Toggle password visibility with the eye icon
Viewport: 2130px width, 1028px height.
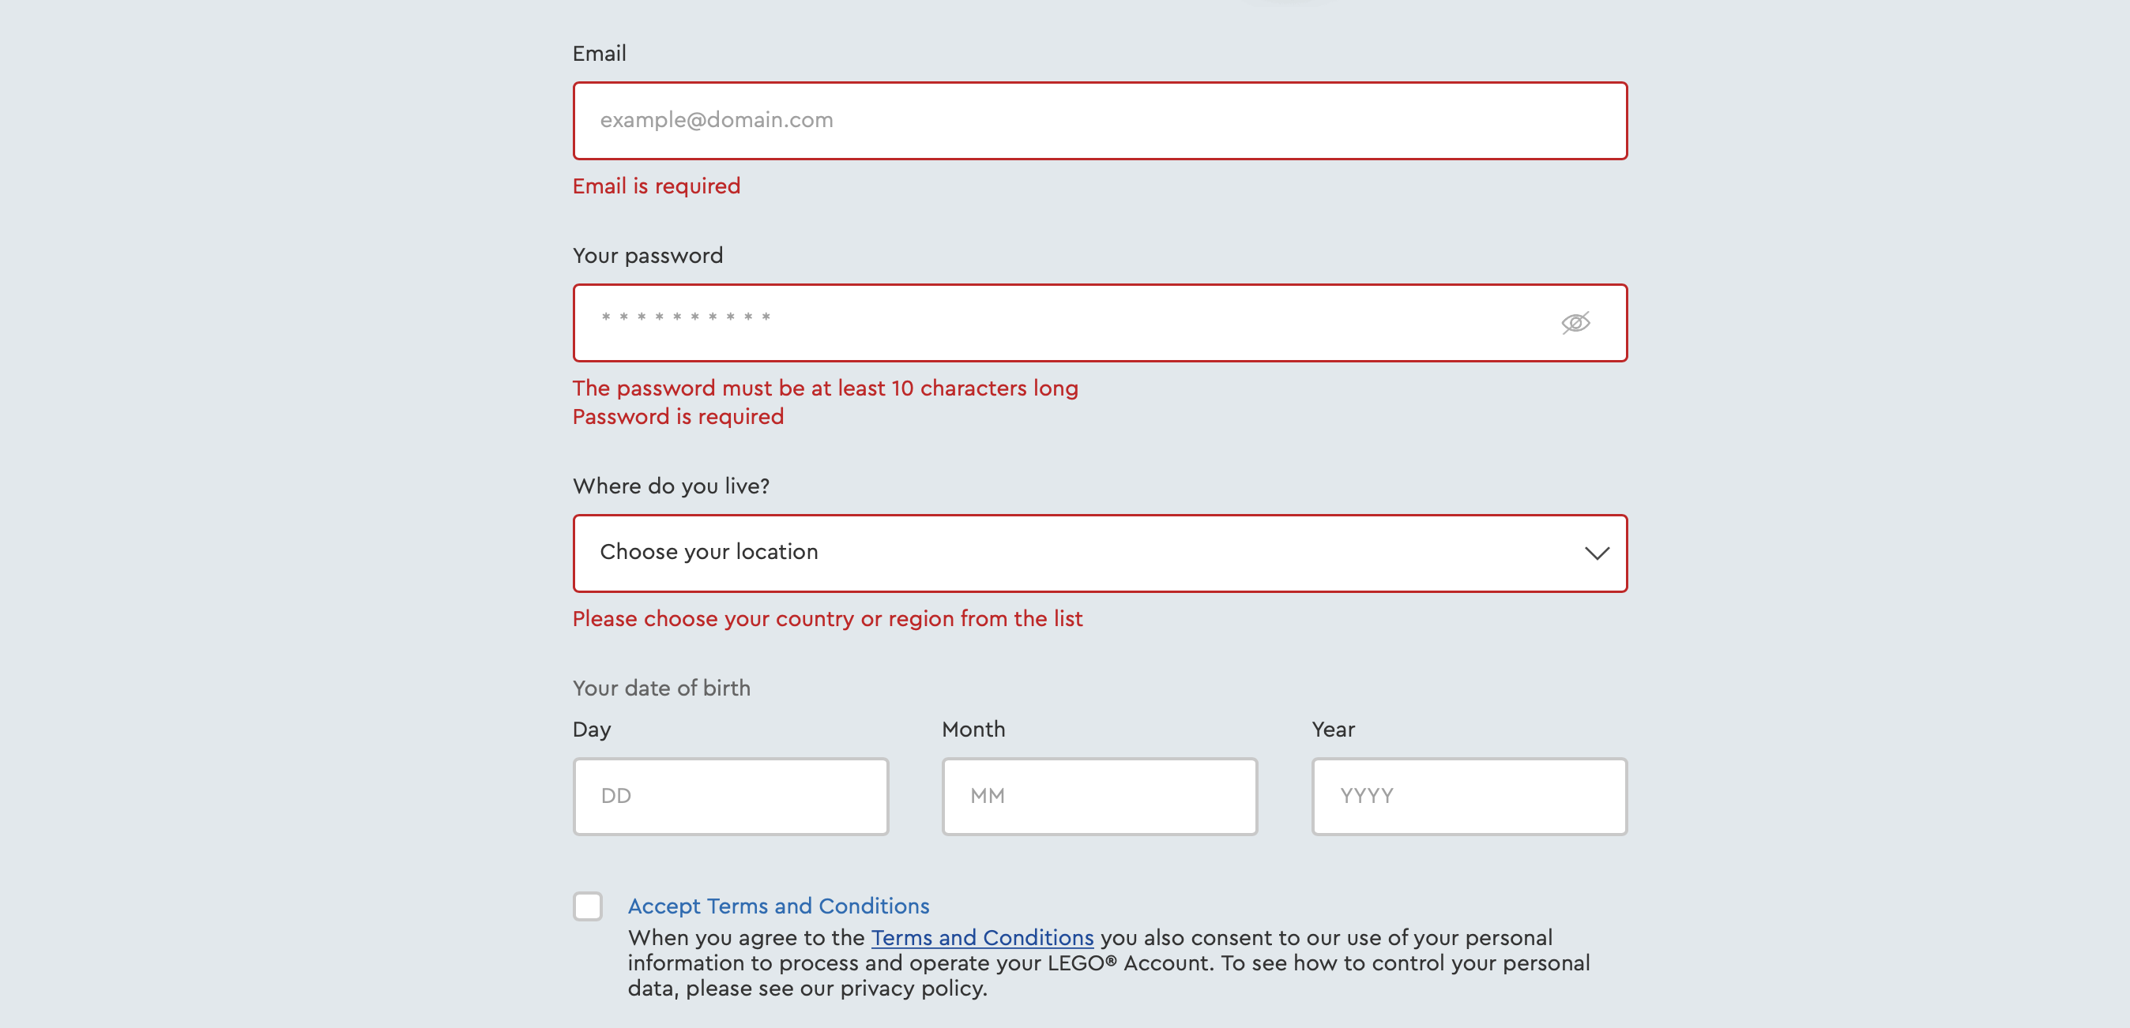(x=1575, y=322)
